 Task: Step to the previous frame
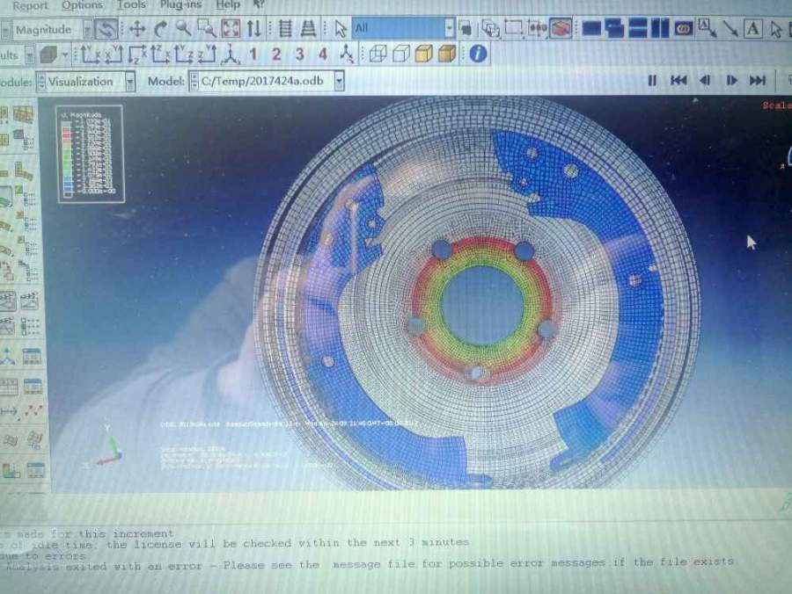click(705, 81)
